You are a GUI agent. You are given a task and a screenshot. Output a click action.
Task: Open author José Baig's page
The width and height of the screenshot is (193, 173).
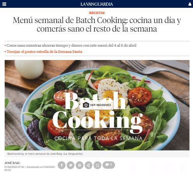[x=12, y=163]
